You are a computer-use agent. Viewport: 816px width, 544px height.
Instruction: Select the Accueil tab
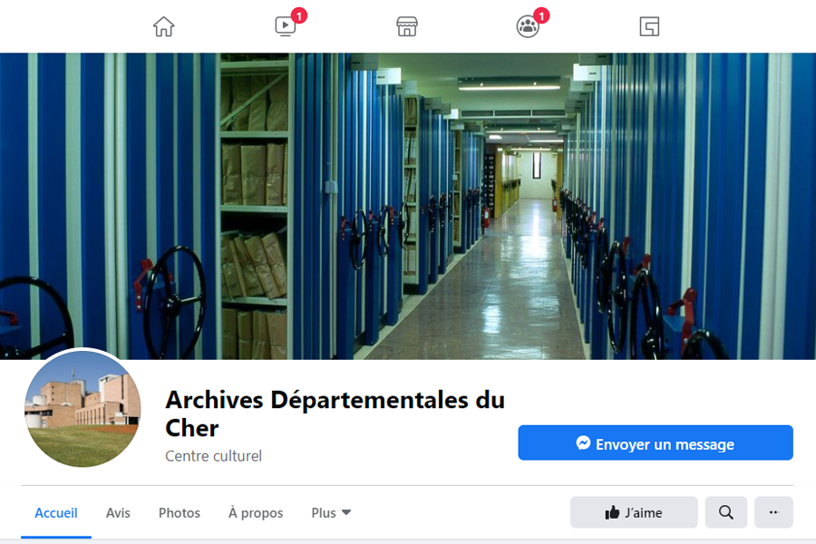tap(56, 513)
